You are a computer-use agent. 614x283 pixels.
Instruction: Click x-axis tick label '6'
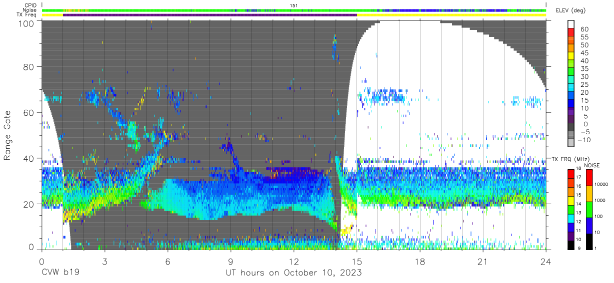(x=167, y=262)
